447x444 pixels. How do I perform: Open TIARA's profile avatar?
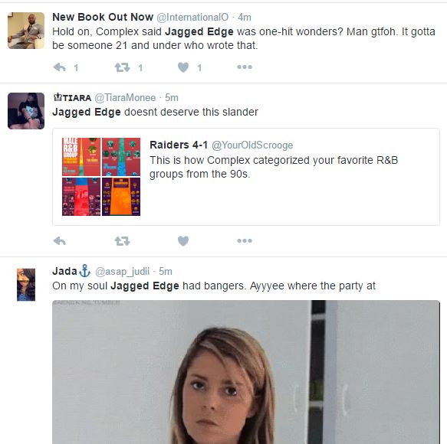26,111
